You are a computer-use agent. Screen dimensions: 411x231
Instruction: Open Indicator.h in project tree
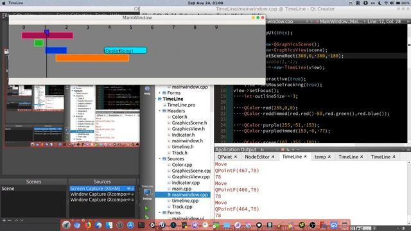(183, 135)
